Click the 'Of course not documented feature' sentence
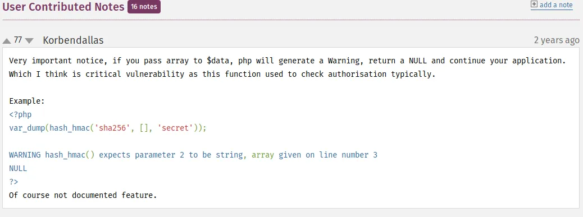 pos(83,195)
